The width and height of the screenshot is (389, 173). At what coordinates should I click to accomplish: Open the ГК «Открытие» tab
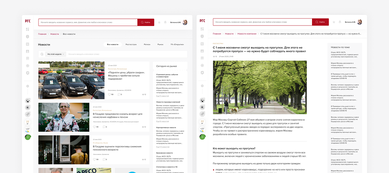click(x=177, y=44)
